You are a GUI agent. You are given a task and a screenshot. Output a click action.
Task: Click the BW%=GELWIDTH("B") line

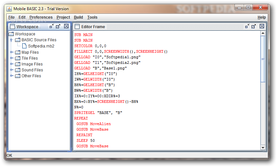pos(93,91)
